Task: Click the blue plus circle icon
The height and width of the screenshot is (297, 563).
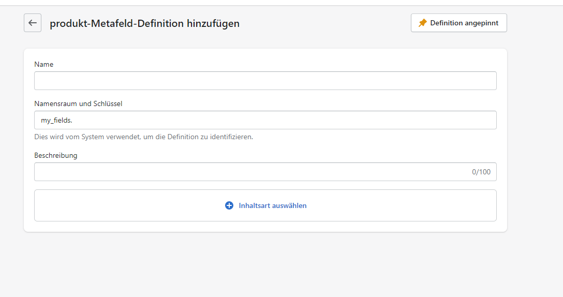Action: tap(229, 205)
